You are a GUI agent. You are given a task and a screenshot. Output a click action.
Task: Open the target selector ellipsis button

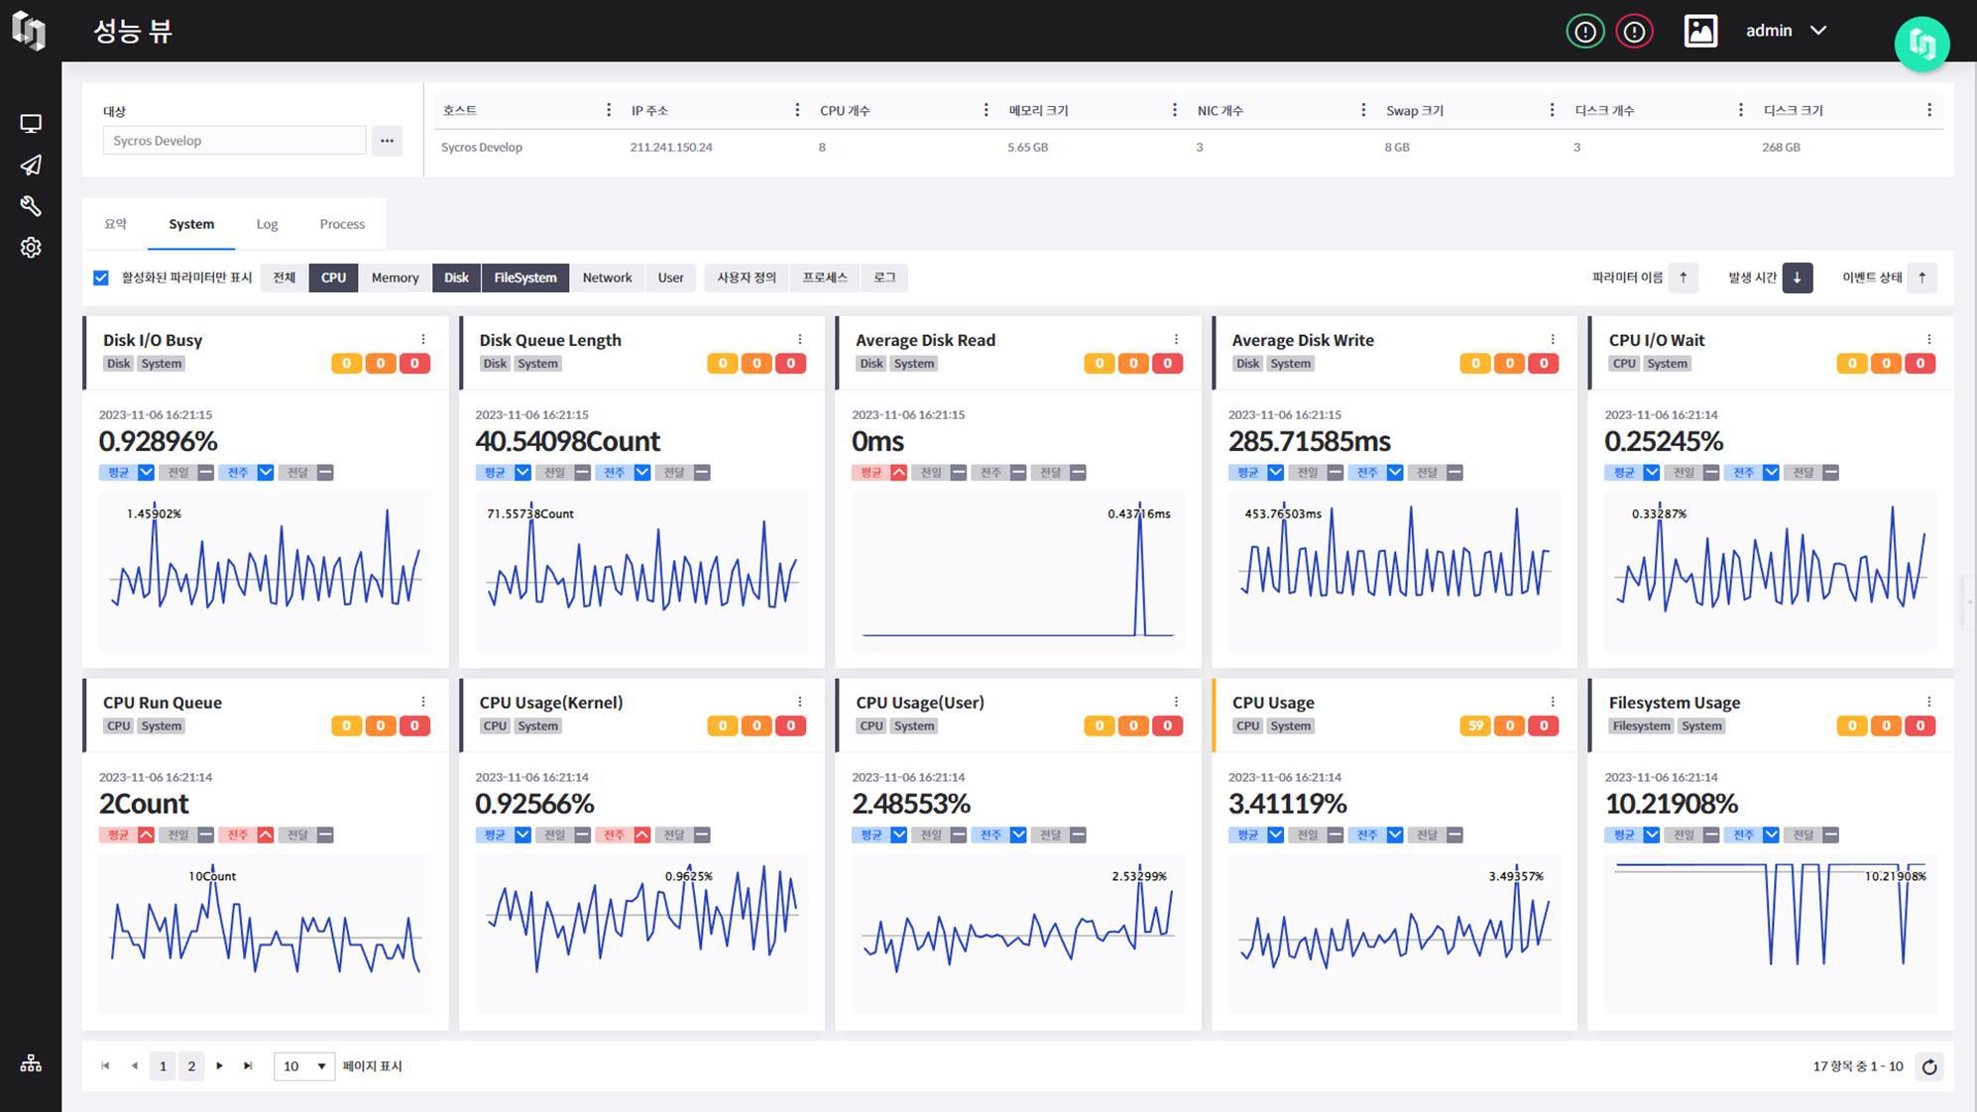click(387, 141)
